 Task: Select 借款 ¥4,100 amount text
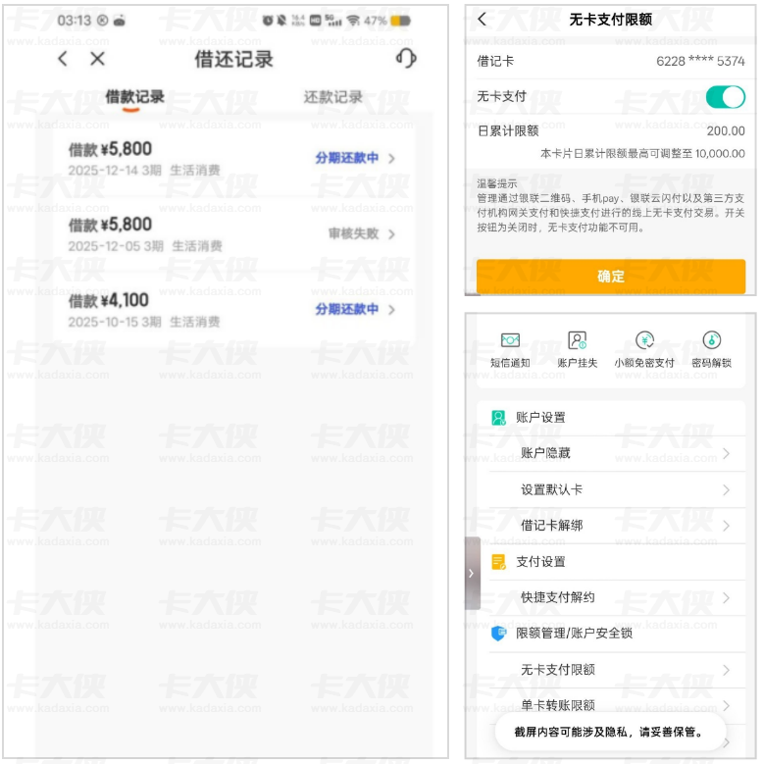(x=109, y=301)
